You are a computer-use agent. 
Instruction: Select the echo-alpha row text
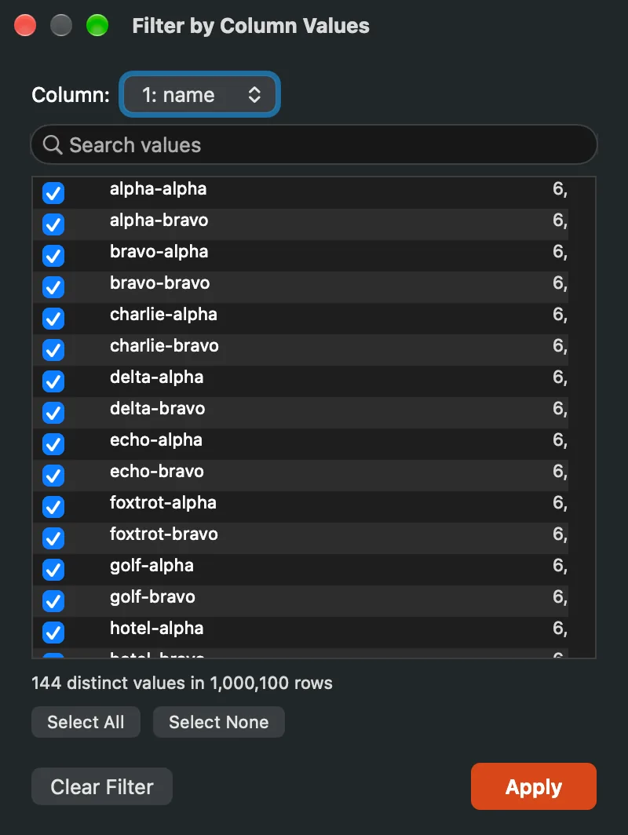(x=156, y=440)
